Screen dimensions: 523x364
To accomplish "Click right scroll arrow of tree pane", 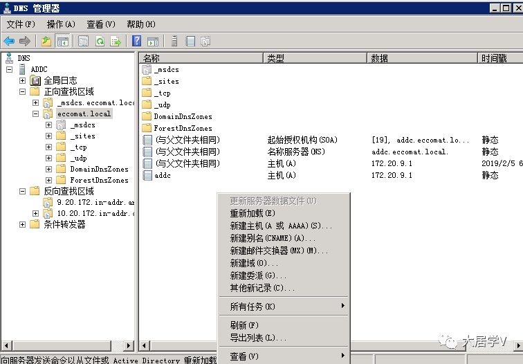I will 129,345.
